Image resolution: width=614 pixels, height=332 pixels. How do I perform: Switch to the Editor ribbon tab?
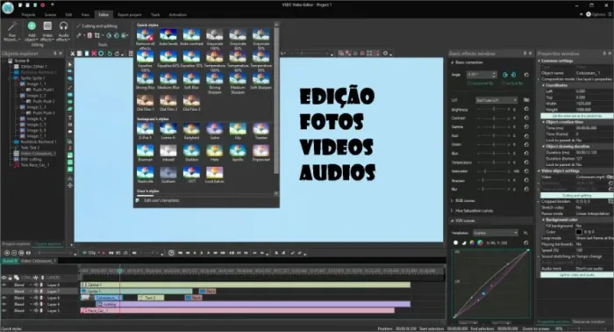tap(104, 15)
